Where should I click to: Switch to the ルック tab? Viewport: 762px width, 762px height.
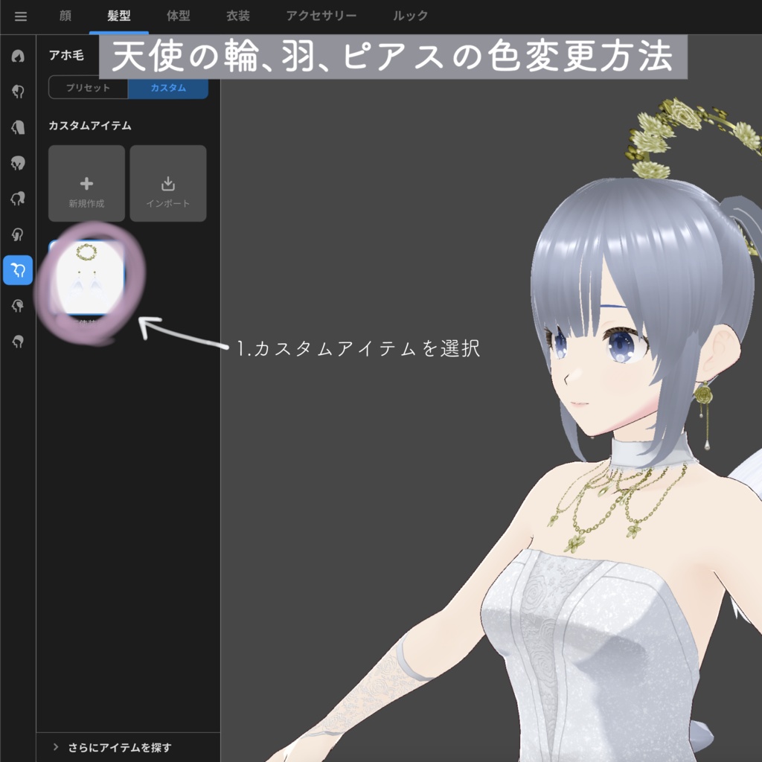[409, 16]
